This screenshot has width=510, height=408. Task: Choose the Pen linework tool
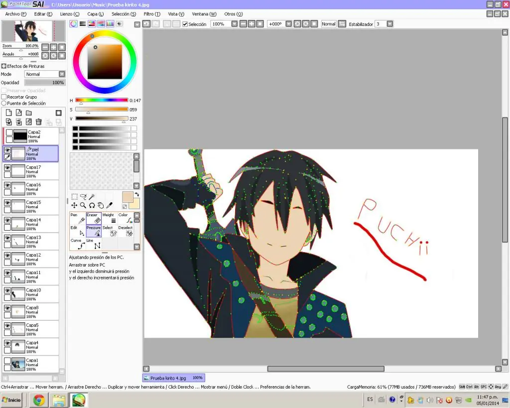pos(78,219)
